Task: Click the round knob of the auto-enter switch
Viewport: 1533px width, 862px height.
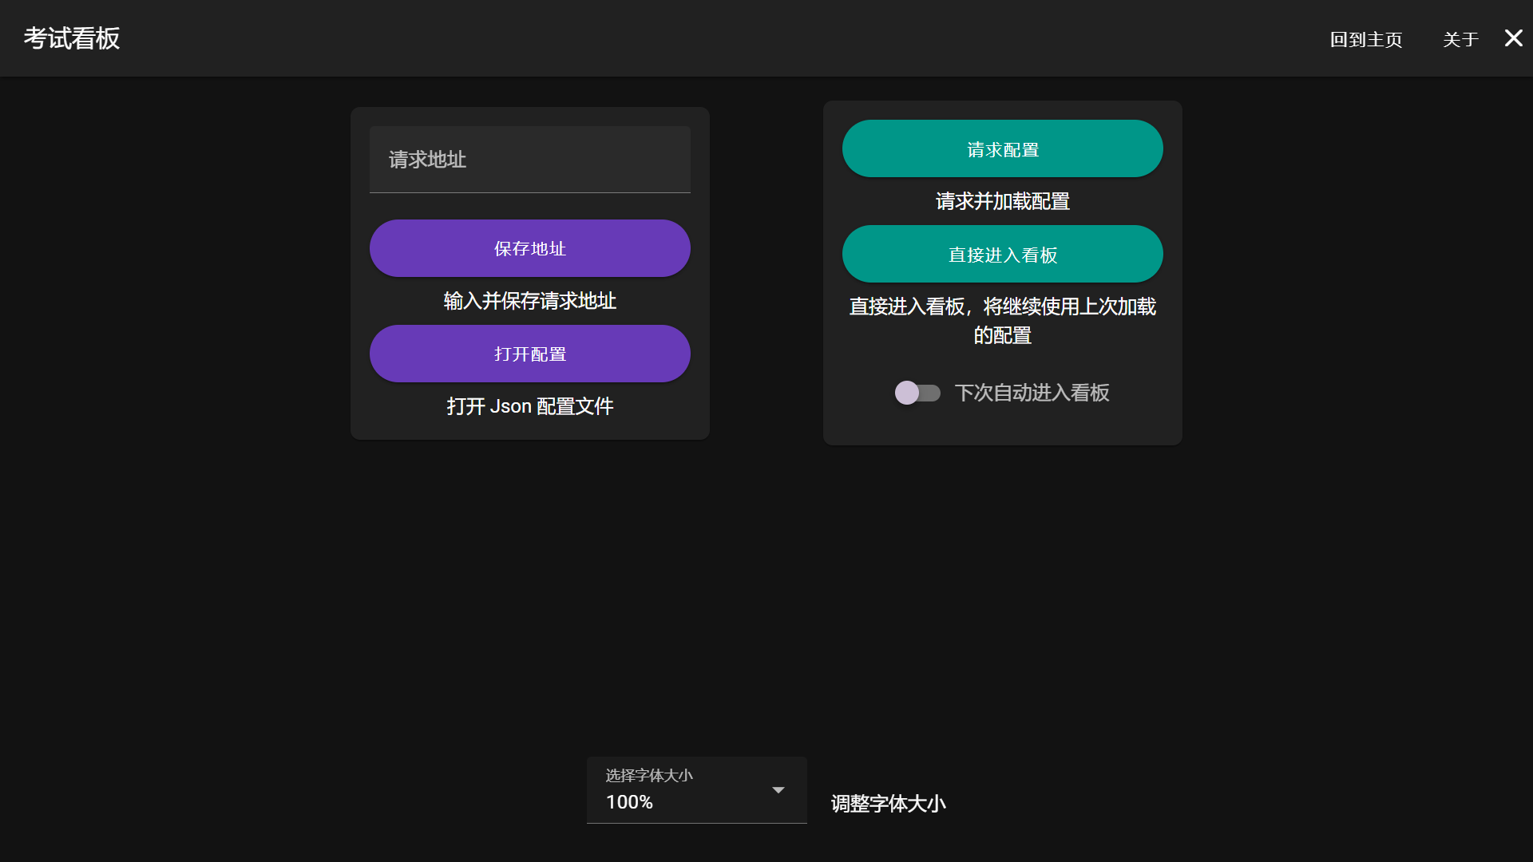Action: pos(907,393)
